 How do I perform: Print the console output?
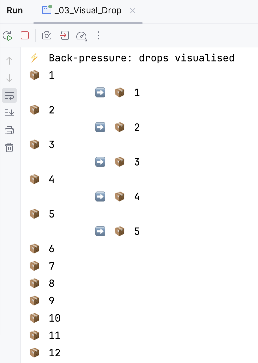click(x=9, y=130)
